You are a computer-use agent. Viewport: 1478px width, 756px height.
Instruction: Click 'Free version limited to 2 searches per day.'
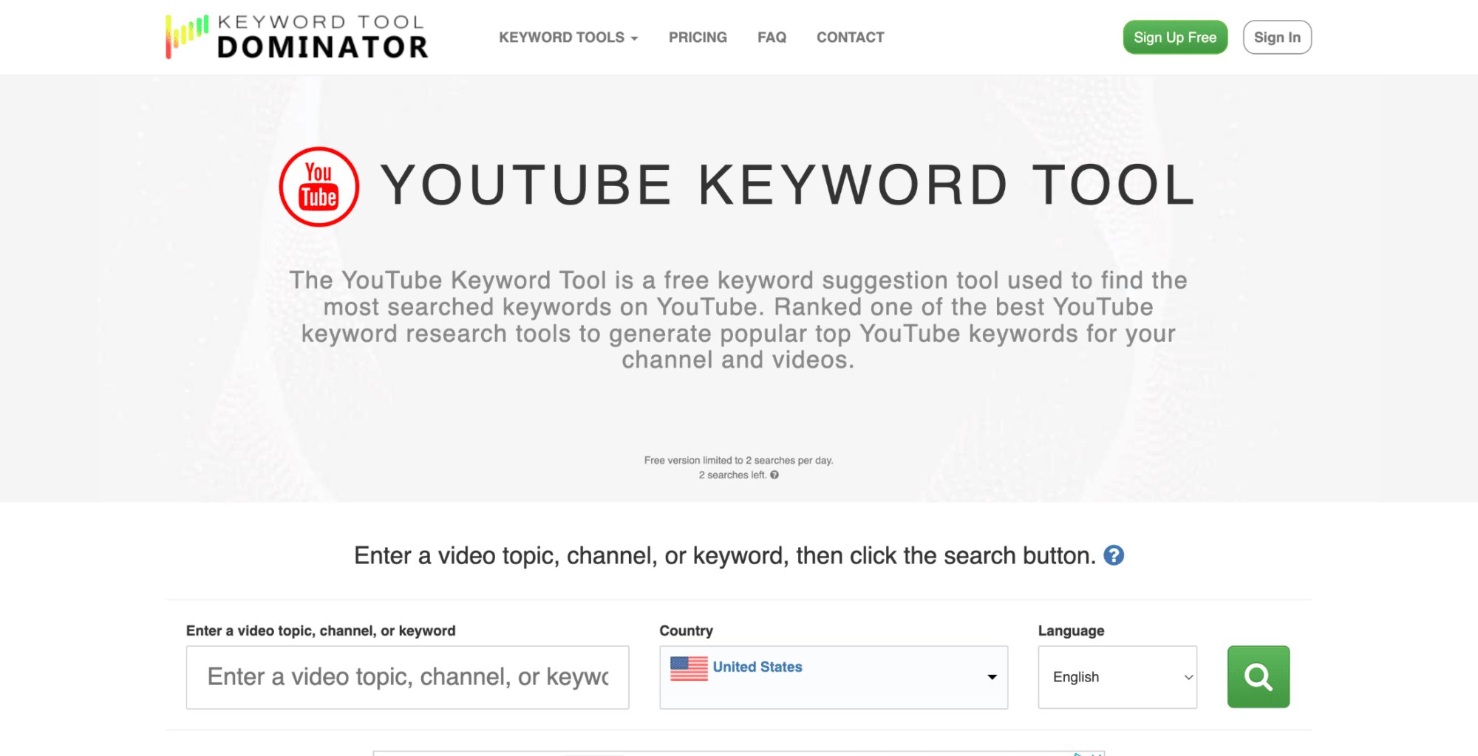[739, 461]
